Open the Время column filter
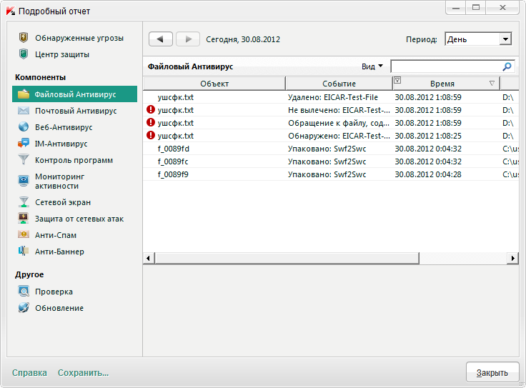 (398, 80)
